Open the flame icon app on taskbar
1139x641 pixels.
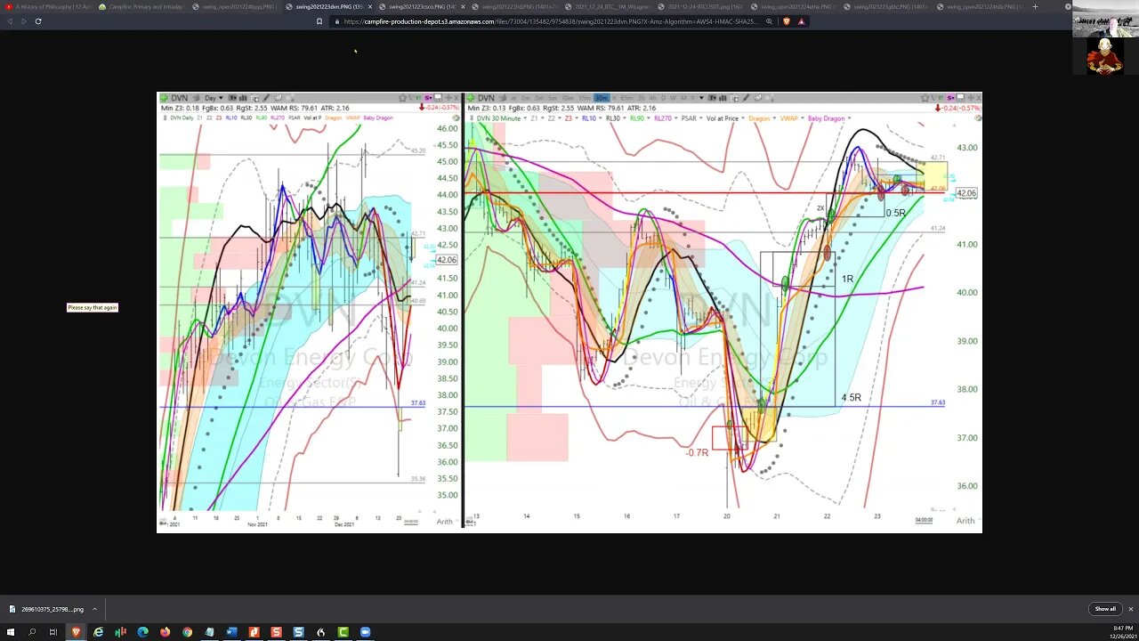click(x=320, y=632)
